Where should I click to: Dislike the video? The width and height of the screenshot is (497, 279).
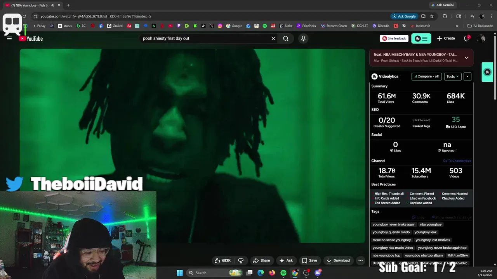click(241, 260)
